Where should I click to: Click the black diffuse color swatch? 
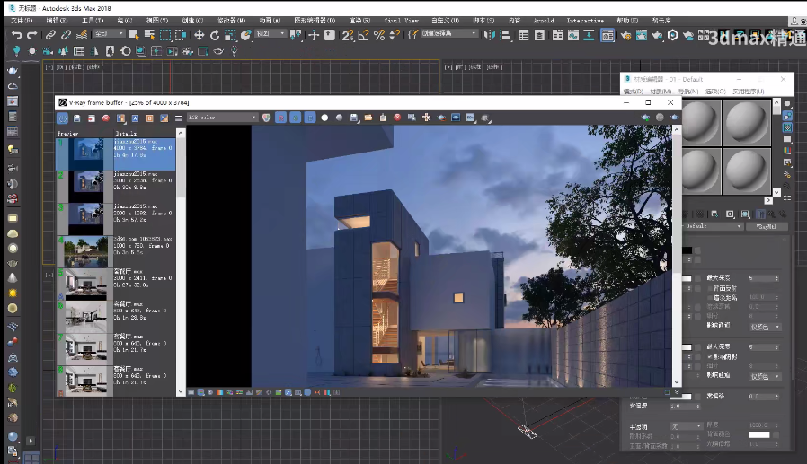click(x=687, y=250)
